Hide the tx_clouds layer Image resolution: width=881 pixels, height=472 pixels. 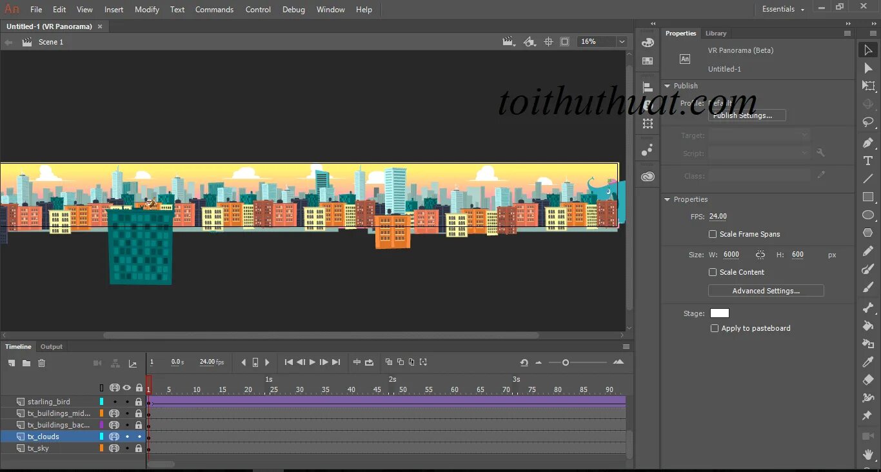[x=126, y=436]
